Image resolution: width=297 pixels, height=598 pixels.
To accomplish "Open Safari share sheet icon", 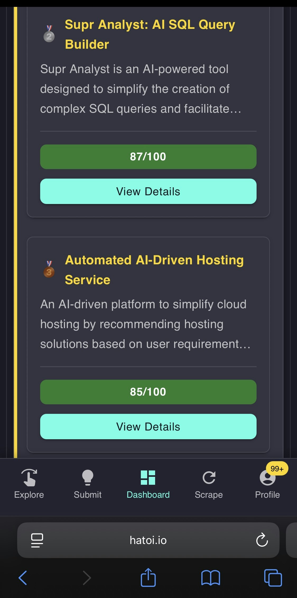I will [148, 577].
